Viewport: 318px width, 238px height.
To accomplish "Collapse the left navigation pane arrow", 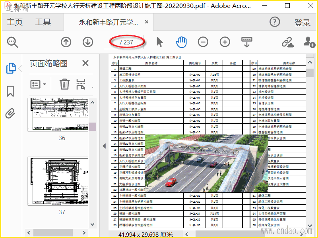I will click(104, 146).
